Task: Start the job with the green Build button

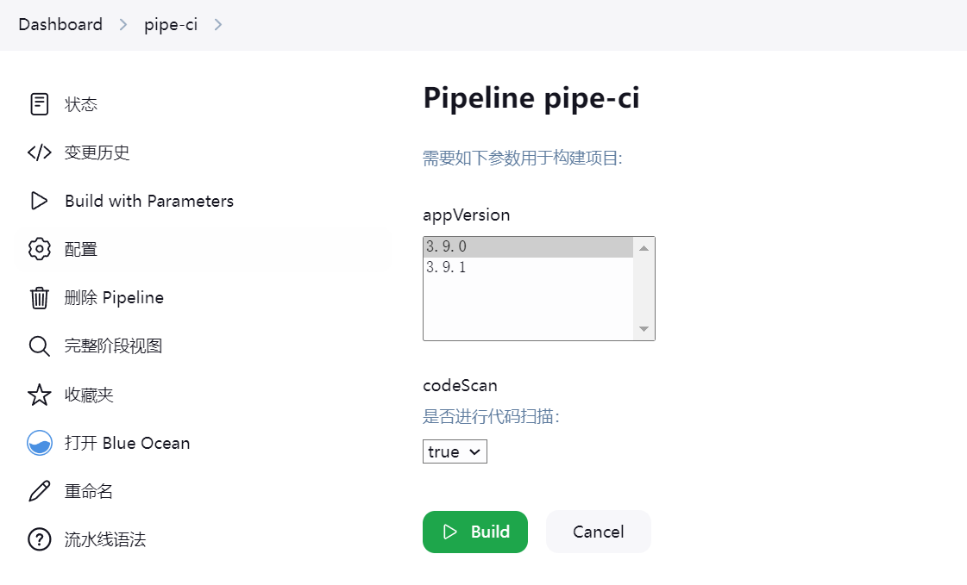Action: tap(474, 532)
